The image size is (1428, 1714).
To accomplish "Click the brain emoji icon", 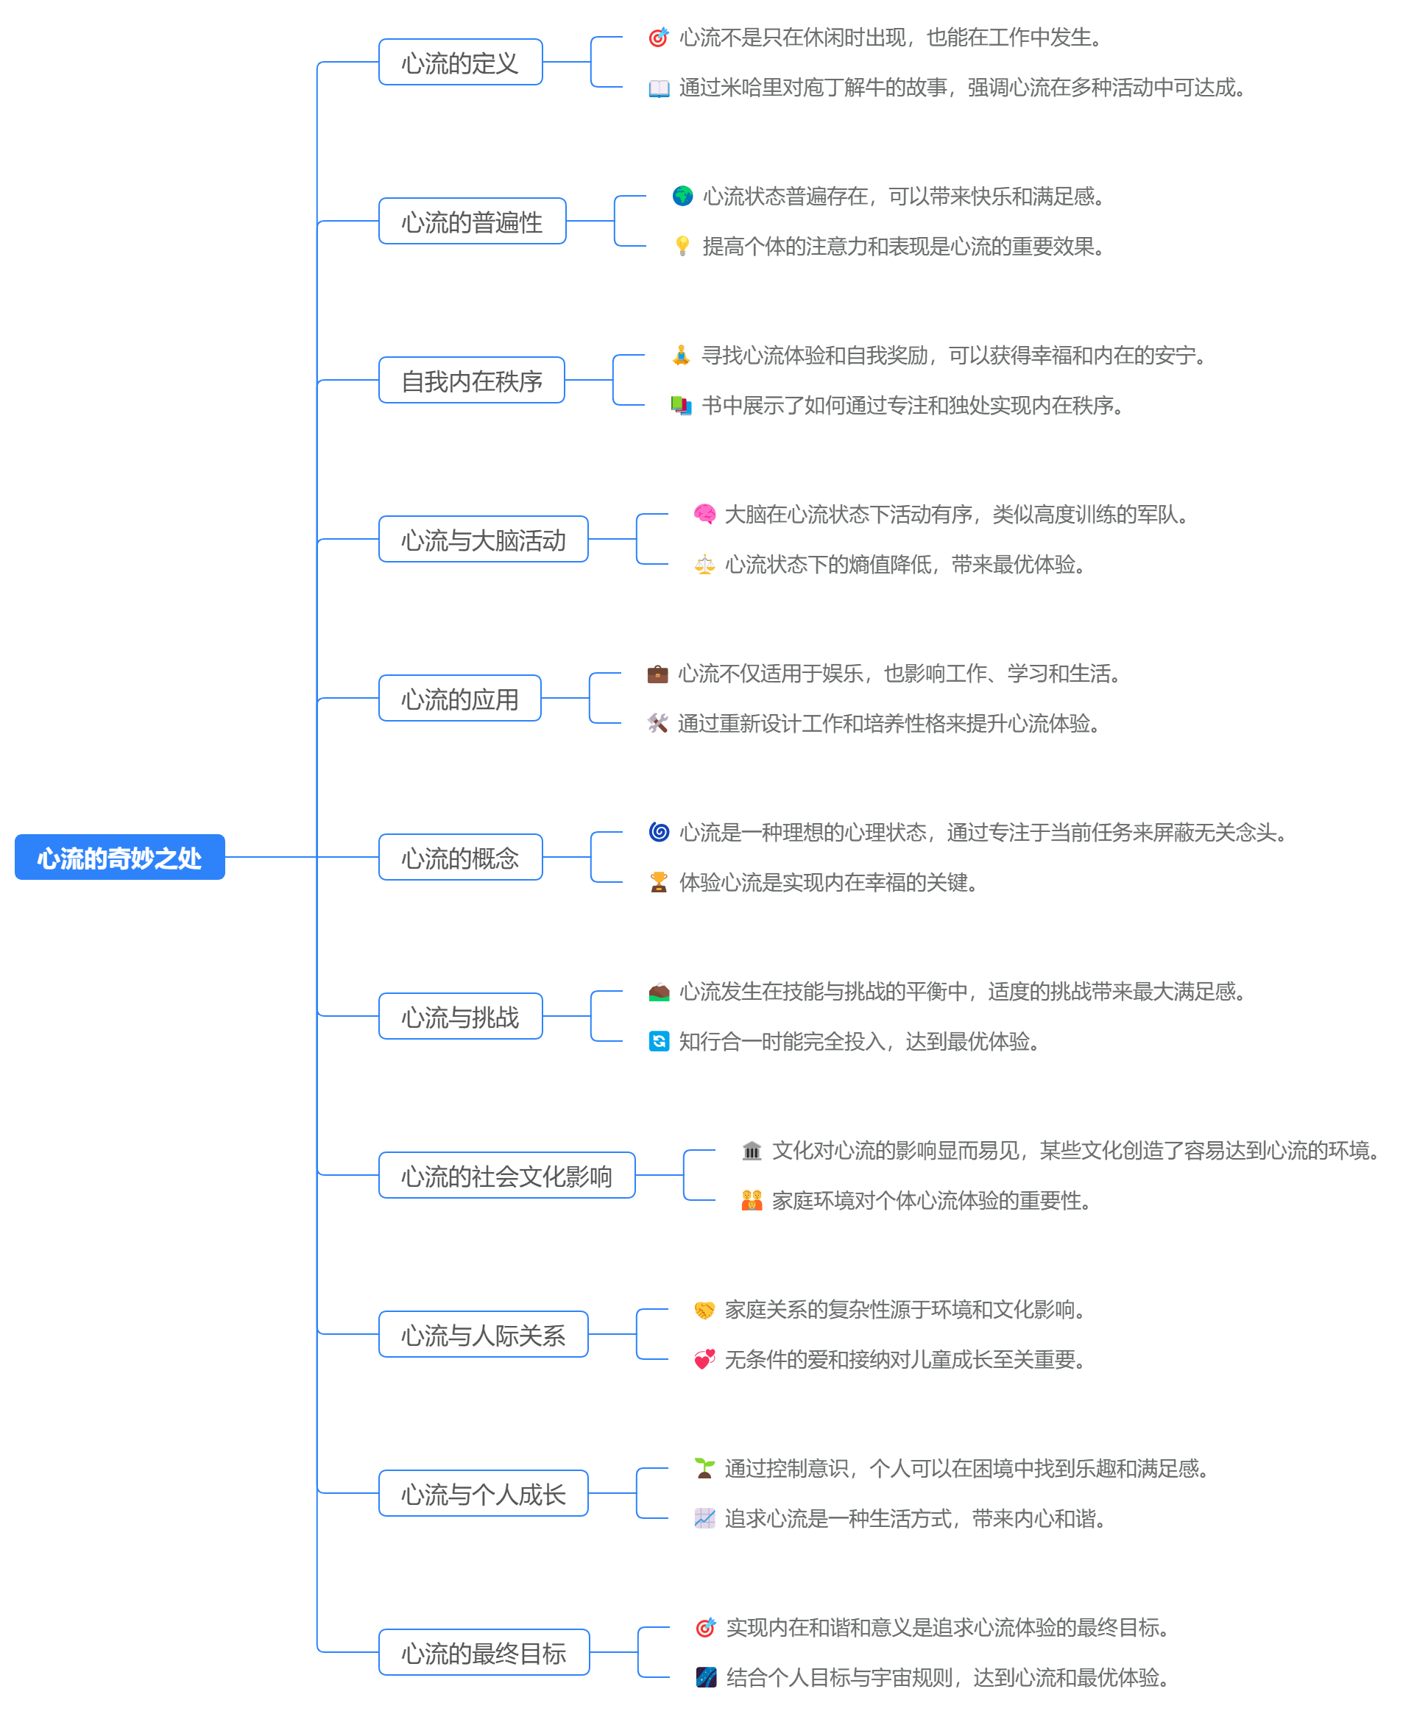I will coord(704,514).
